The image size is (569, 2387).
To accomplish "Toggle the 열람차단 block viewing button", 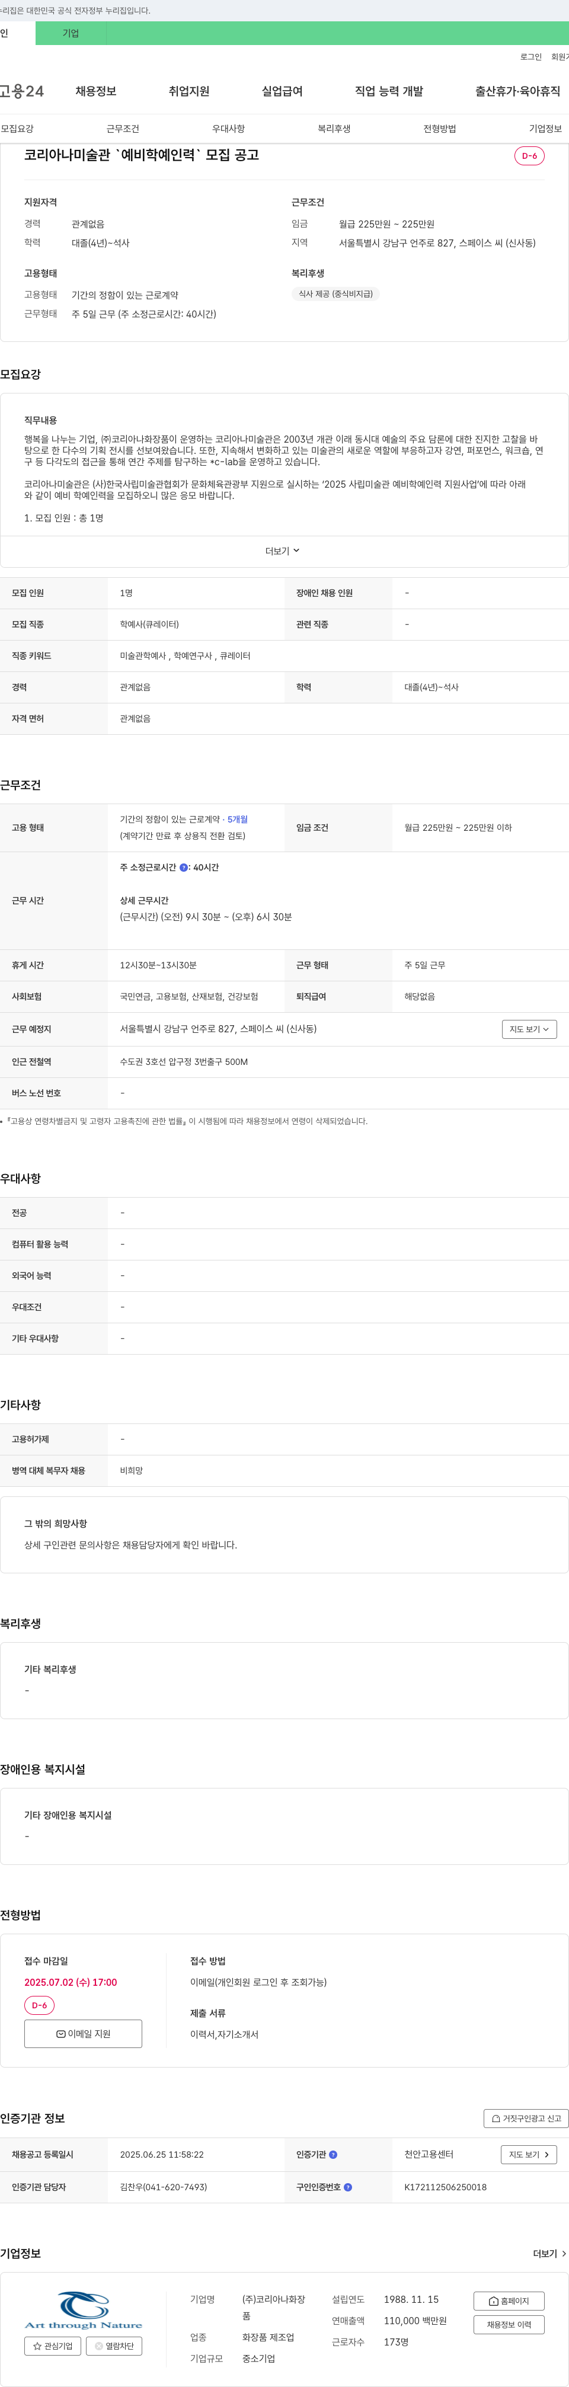I will point(114,2346).
